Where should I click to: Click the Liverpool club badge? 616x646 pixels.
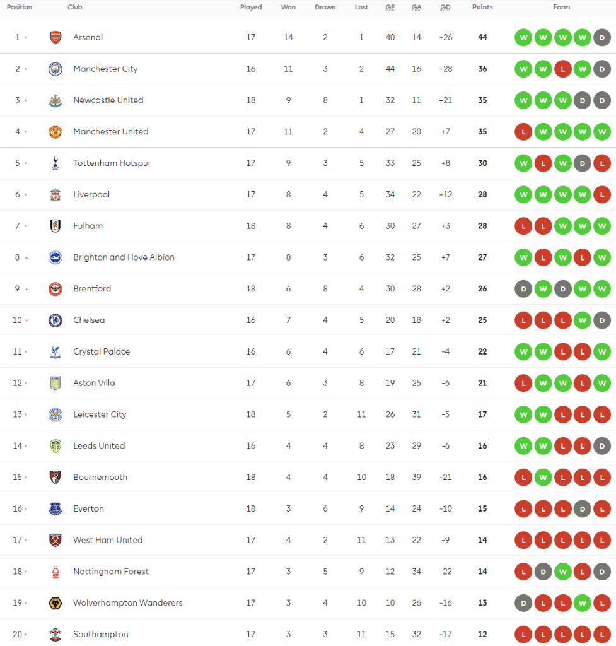pos(55,195)
